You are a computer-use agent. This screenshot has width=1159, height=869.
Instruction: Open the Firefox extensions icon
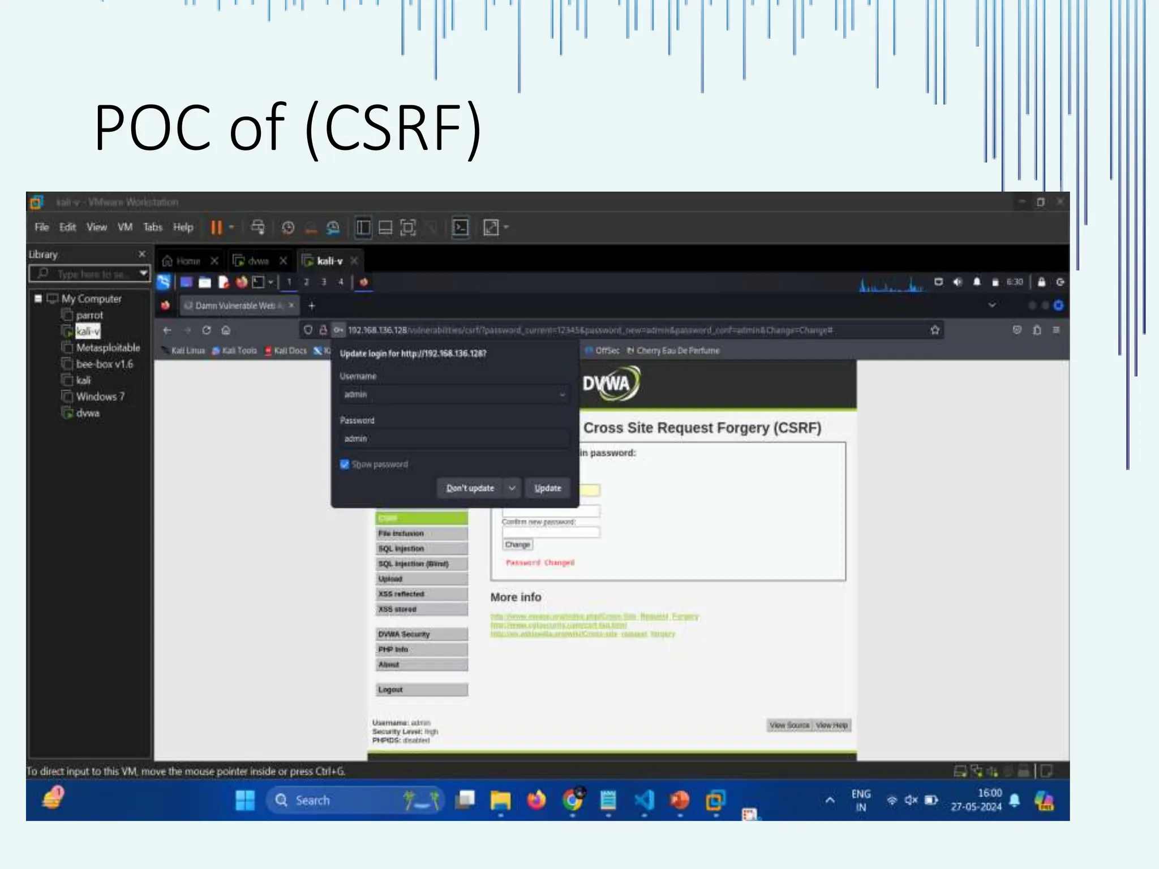point(1037,330)
